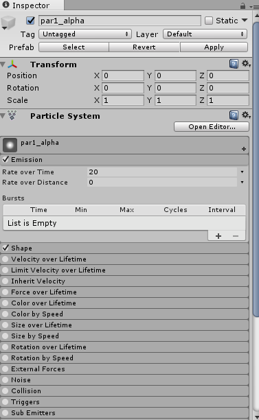Open Particle System help icon
Screen dimensions: 259x420
(x=234, y=115)
